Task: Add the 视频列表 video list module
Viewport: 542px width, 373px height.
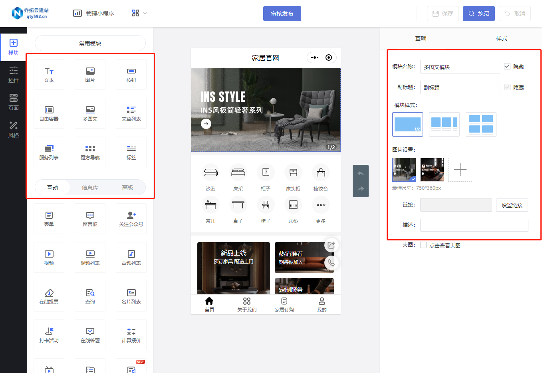Action: click(x=90, y=258)
